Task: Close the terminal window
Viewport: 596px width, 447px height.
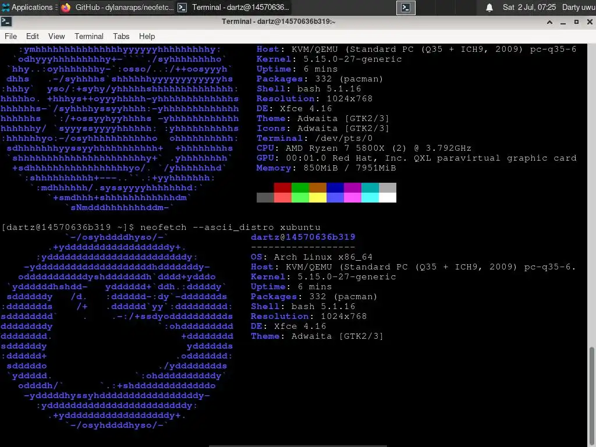Action: pyautogui.click(x=590, y=22)
